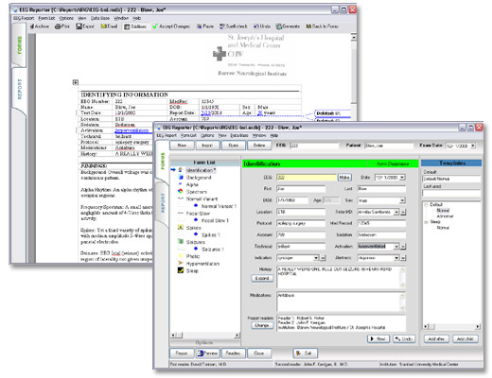
Task: Expand report section plus icon in back window
Action: (76, 82)
